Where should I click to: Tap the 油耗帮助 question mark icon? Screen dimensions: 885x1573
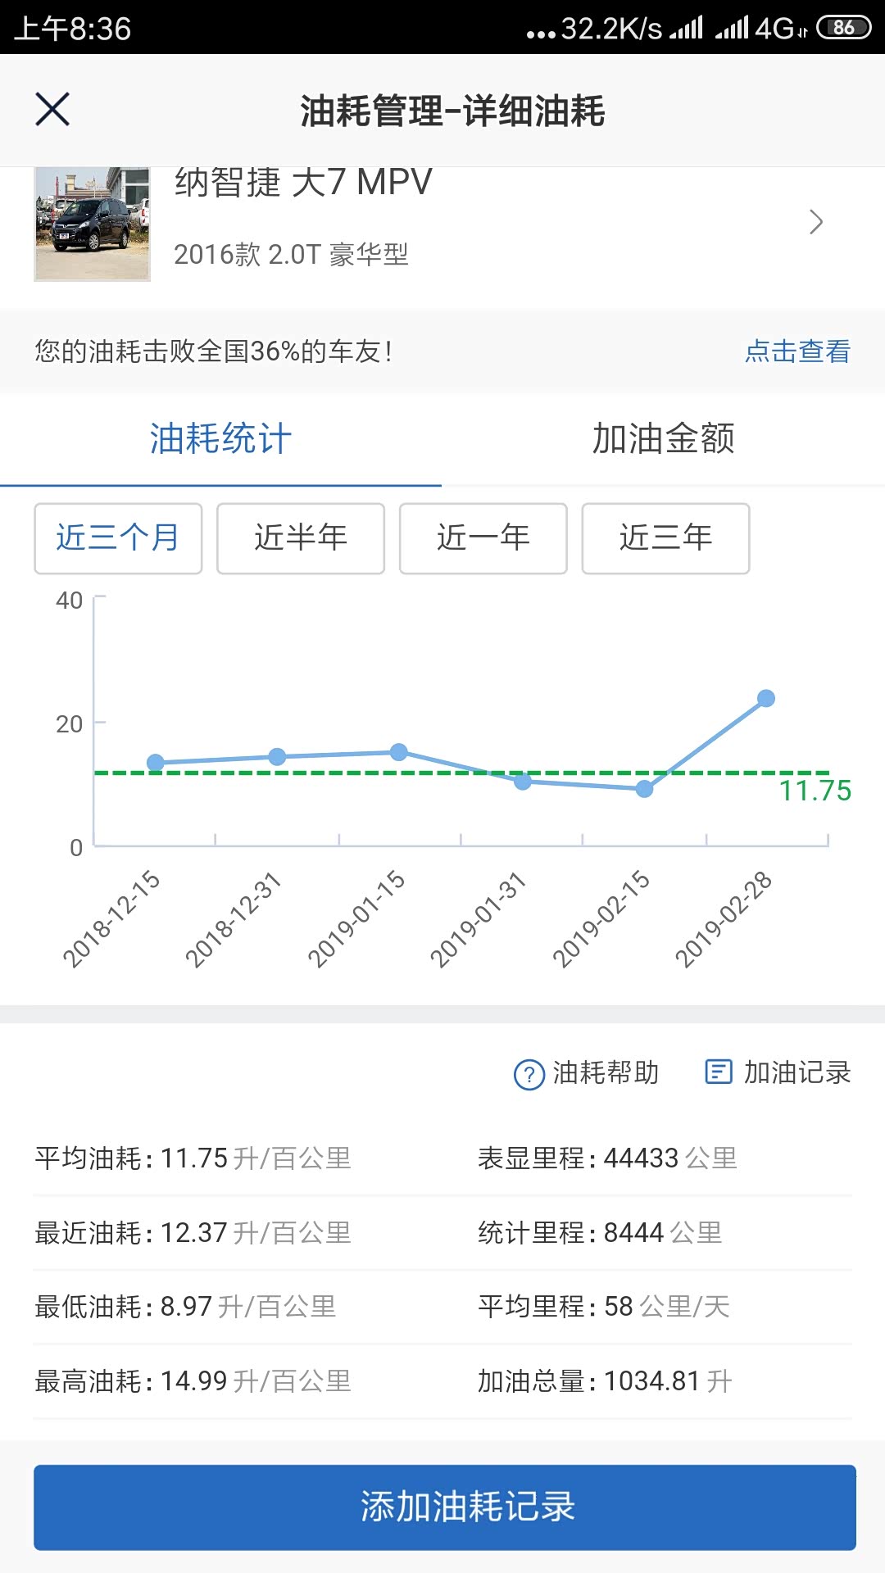pos(529,1074)
